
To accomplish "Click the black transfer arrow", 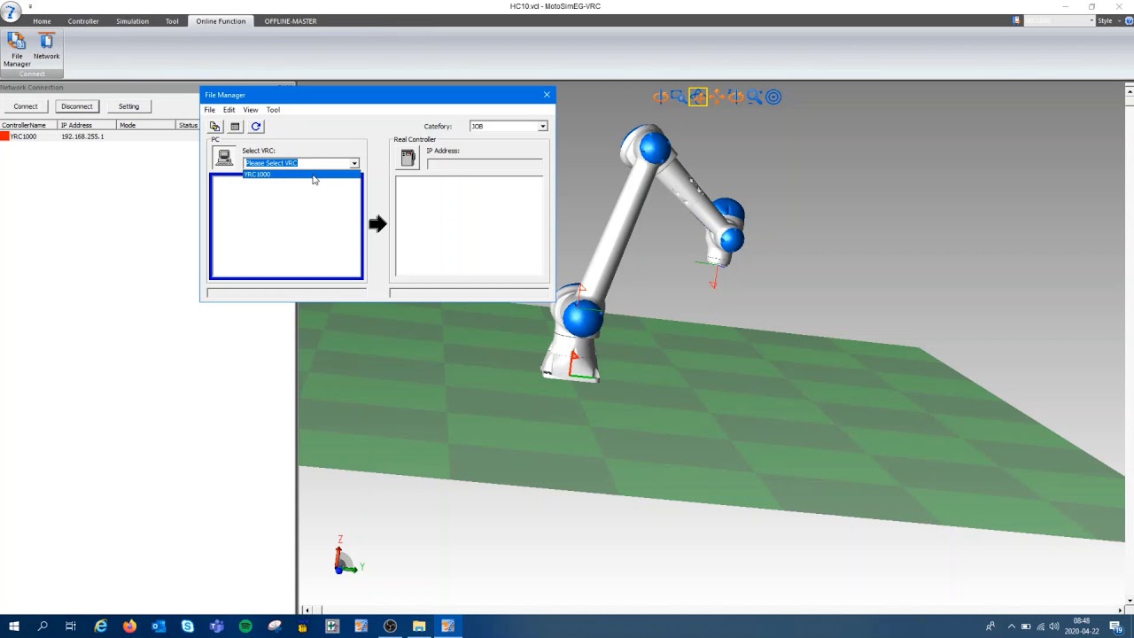I will (377, 224).
